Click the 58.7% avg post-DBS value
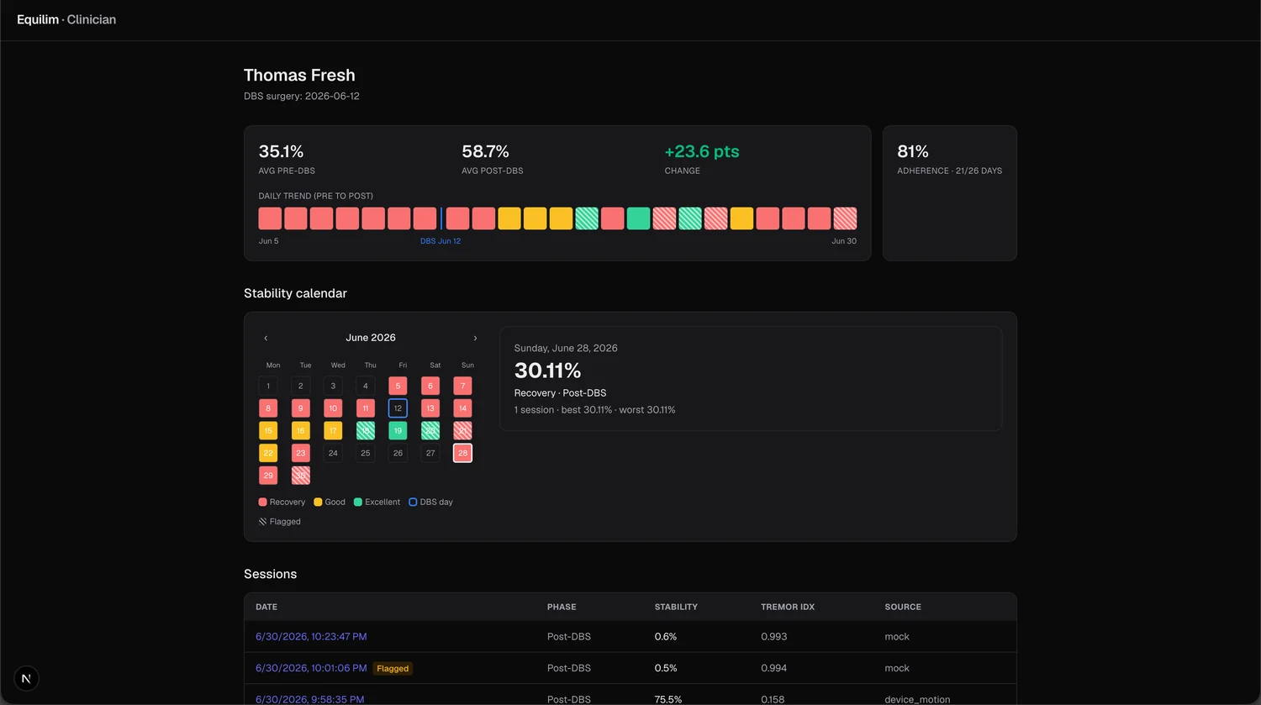This screenshot has height=705, width=1261. [485, 151]
